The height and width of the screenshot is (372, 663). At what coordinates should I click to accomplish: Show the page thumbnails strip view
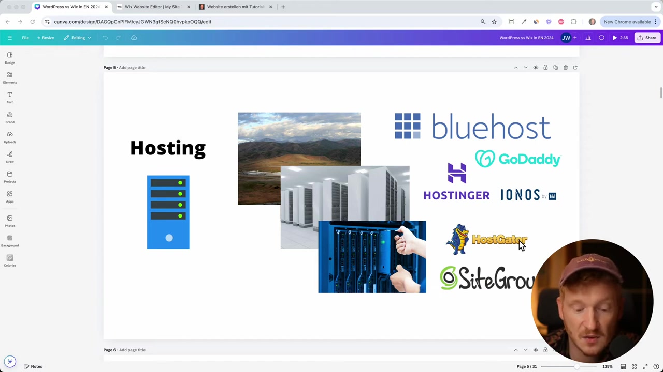pyautogui.click(x=623, y=367)
